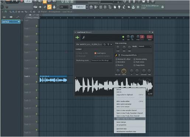Choose Copy audio to clipboard

[130, 95]
